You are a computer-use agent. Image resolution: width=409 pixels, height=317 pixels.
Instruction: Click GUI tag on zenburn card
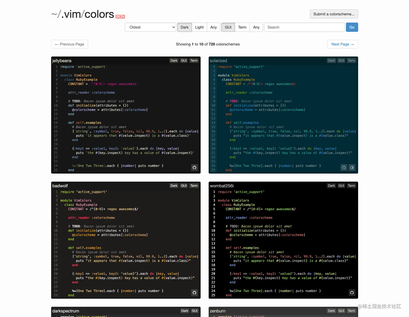tap(341, 311)
